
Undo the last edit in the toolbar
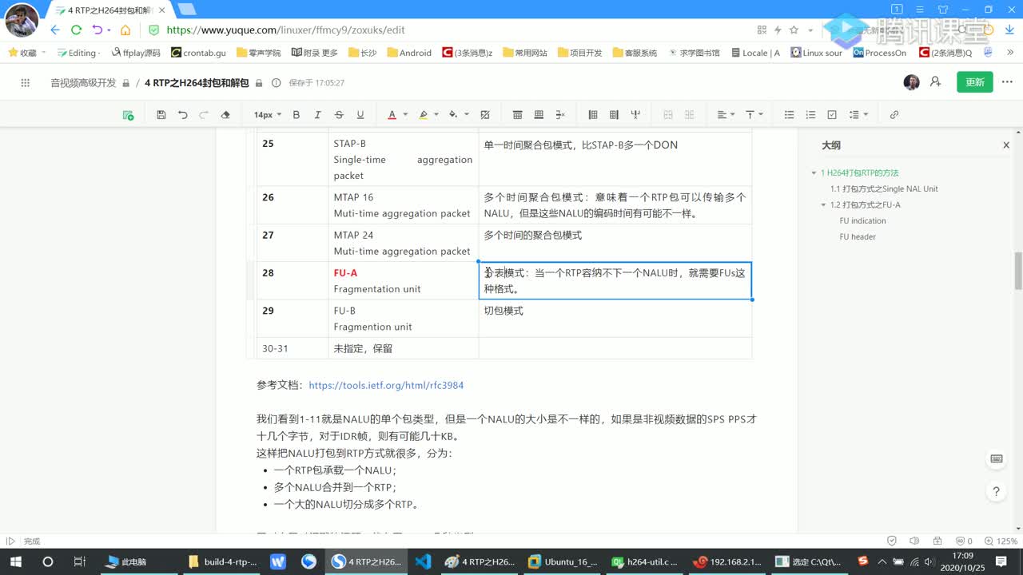coord(182,115)
